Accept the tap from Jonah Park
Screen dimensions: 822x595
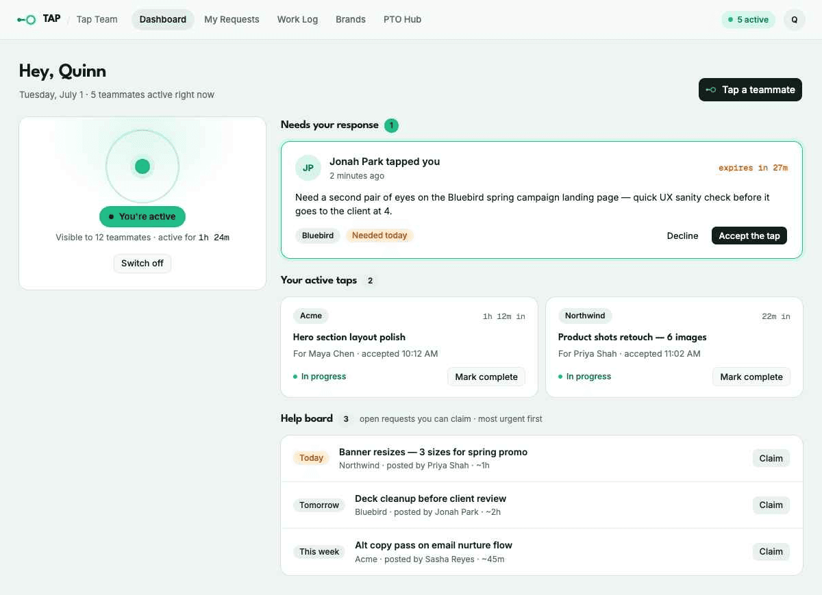749,236
